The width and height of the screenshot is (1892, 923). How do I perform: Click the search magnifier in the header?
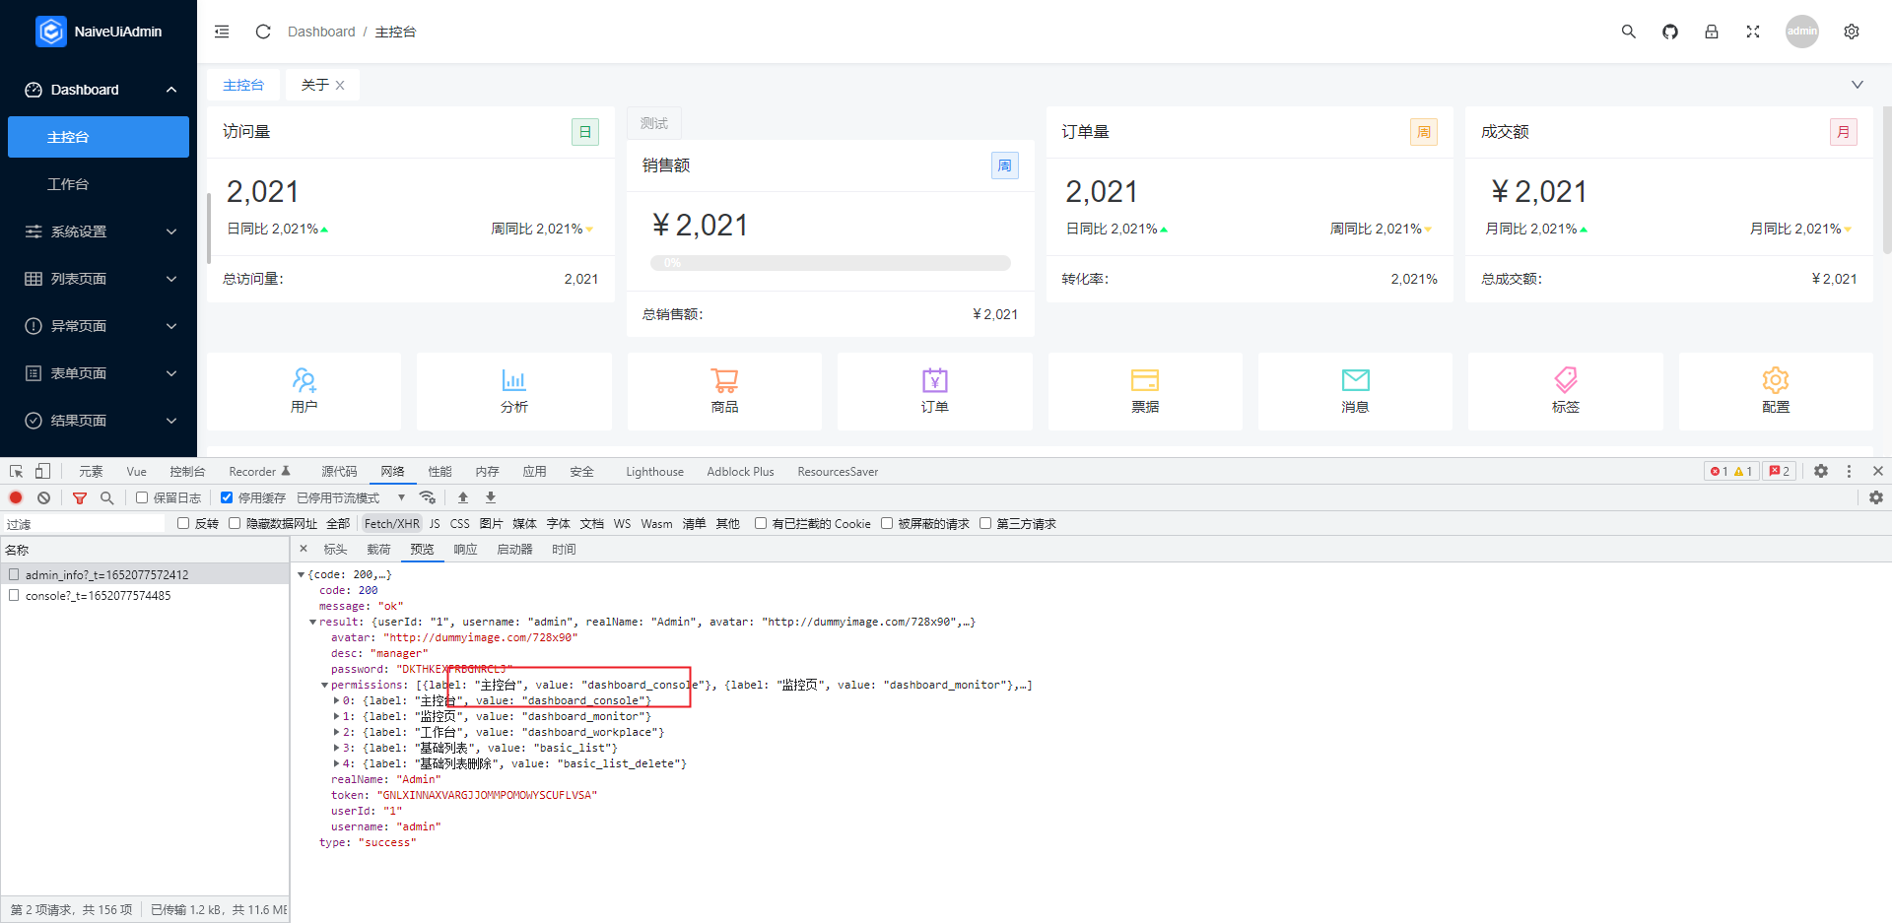pyautogui.click(x=1628, y=31)
